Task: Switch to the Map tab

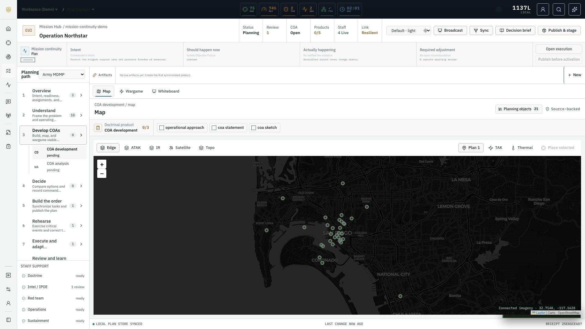Action: [104, 91]
